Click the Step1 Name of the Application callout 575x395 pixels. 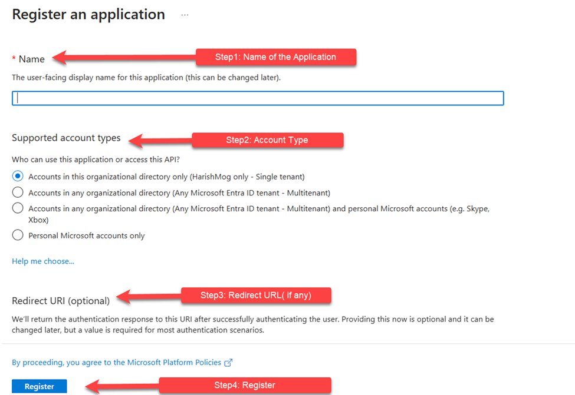pos(275,57)
